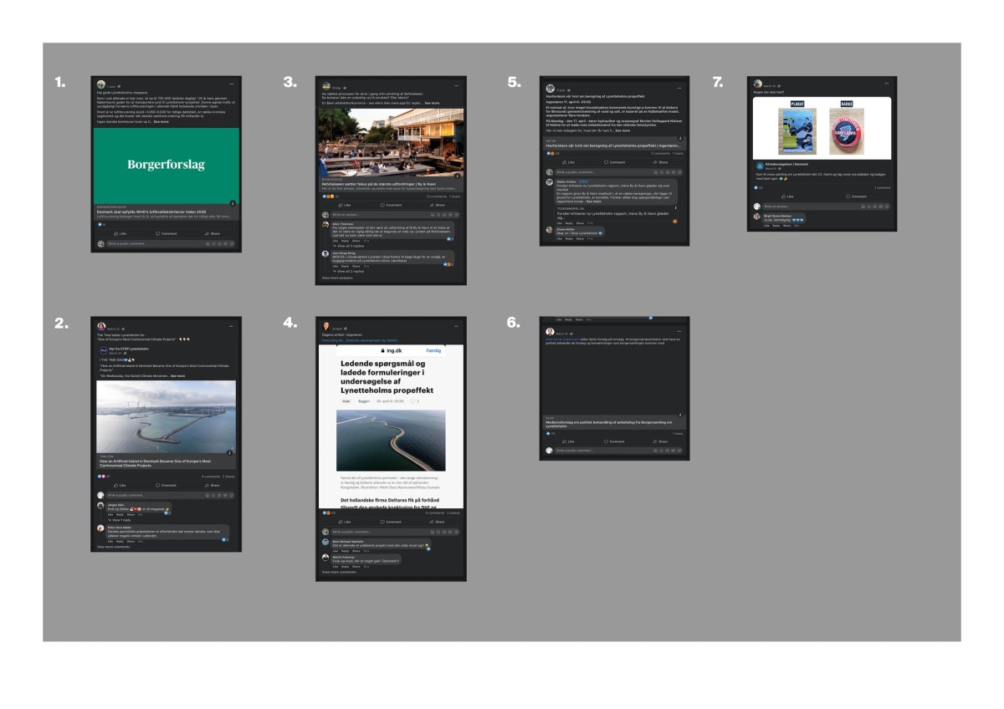
Task: Click 'View more comments' under ing.dk post
Action: (x=339, y=572)
